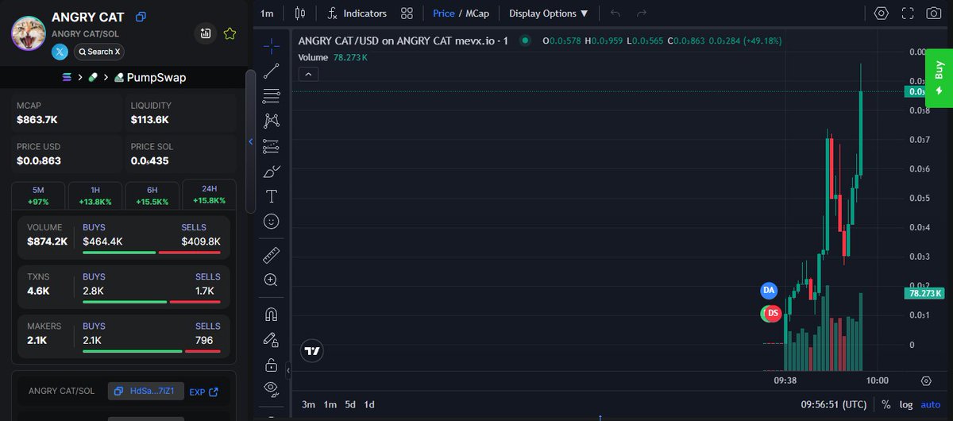Click the TradingView logo on chart
Image resolution: width=953 pixels, height=421 pixels.
click(x=313, y=350)
